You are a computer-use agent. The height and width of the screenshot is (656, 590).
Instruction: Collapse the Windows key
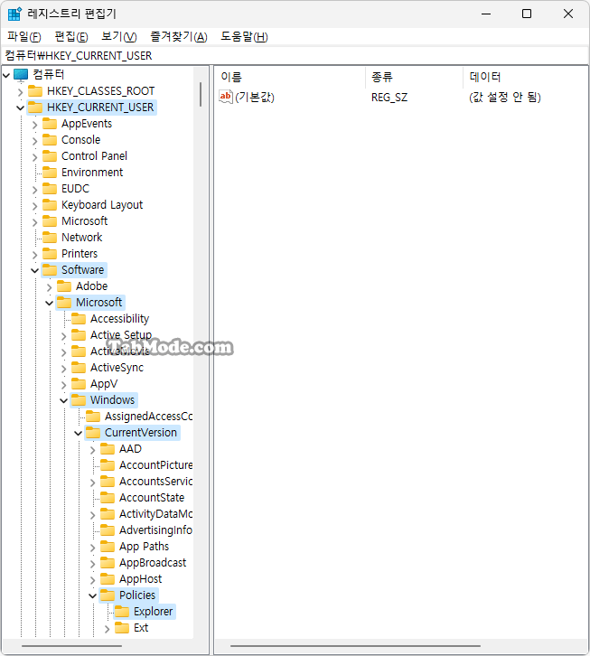tap(63, 401)
